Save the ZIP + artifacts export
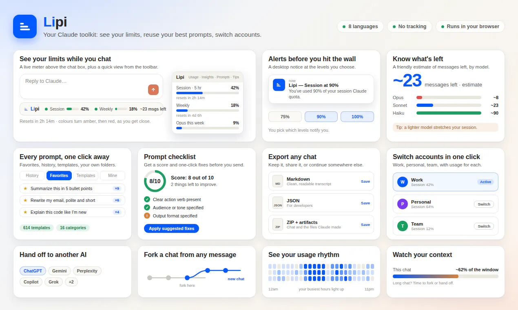 tap(365, 224)
